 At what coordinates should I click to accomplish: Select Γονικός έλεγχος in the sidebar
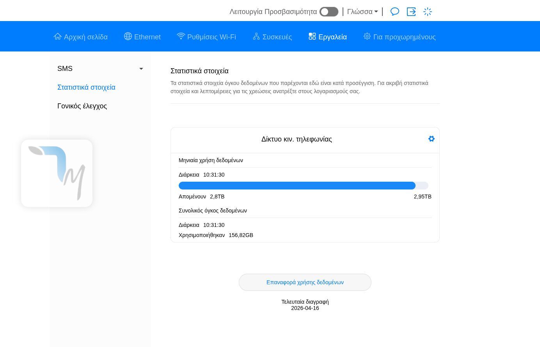pyautogui.click(x=82, y=106)
